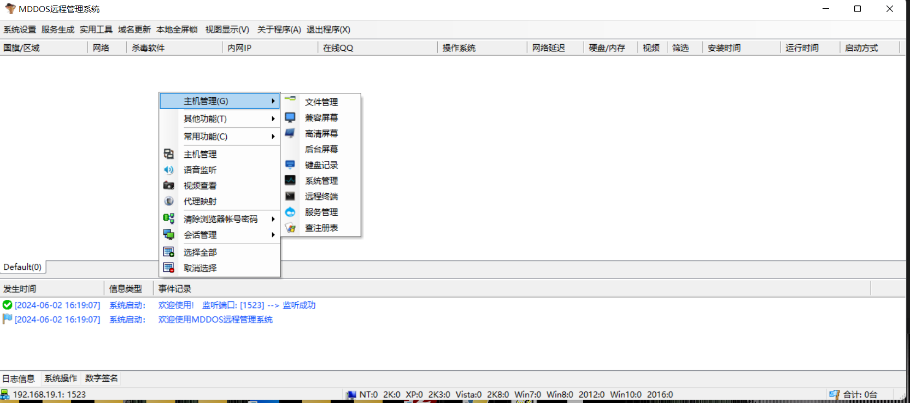Expand the 清除浏览器帐号密码 submenu arrow
Viewport: 910px width, 403px height.
[273, 219]
